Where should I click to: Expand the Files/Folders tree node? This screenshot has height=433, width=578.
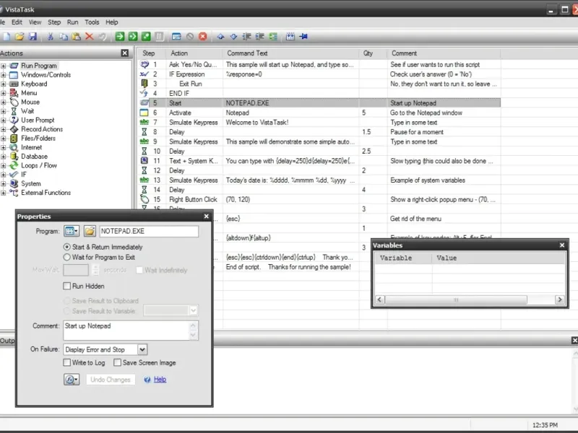(4, 139)
